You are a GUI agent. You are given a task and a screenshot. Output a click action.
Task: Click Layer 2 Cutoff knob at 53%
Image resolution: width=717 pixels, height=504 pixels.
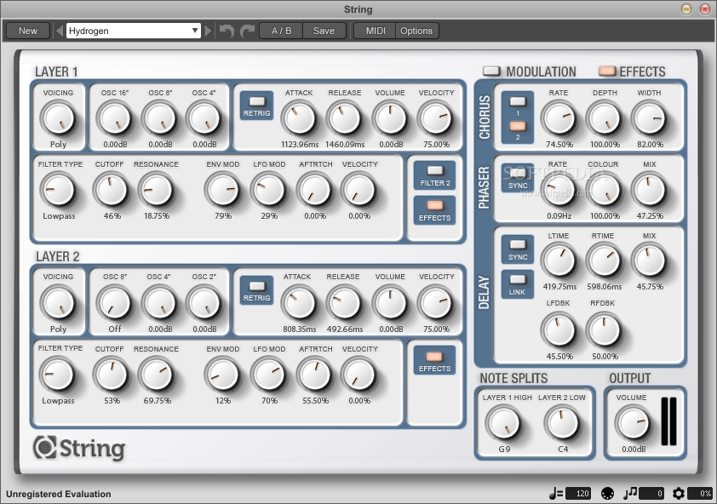point(110,374)
